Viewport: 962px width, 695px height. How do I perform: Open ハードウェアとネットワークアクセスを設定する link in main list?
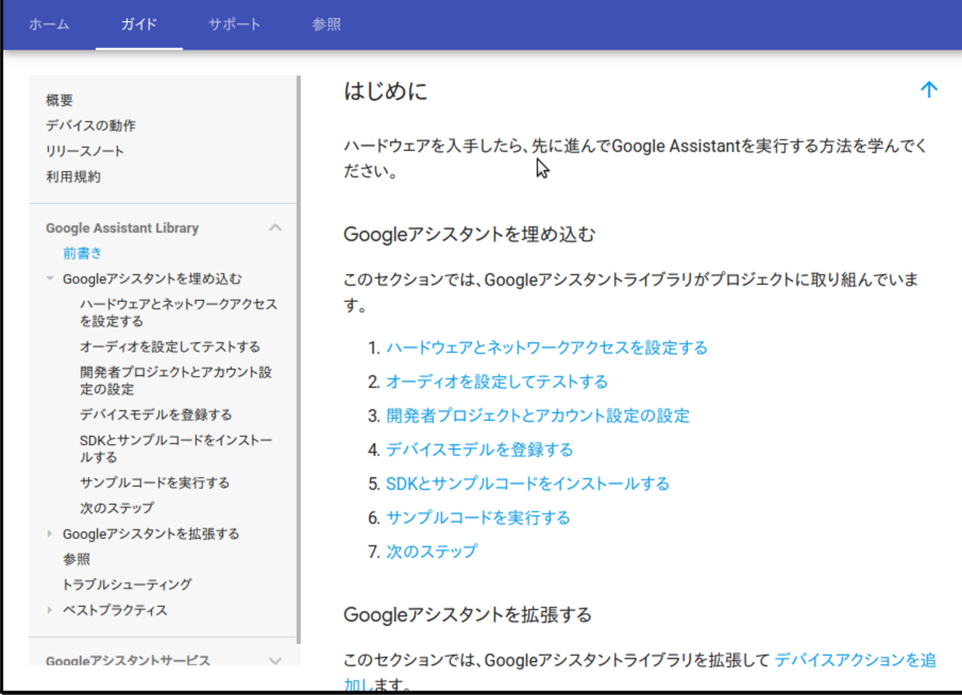547,348
